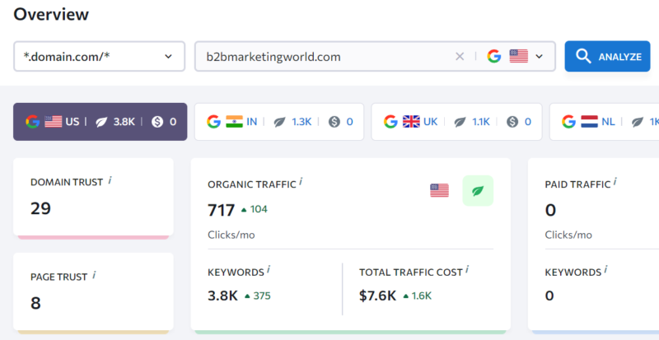Click the ANALYZE button
659x340 pixels.
point(607,56)
